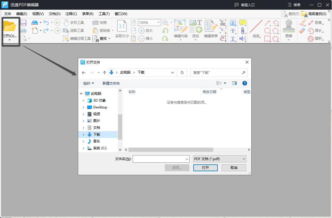Expand the 系统 (C:) tree node
Image resolution: width=332 pixels, height=218 pixels.
click(x=83, y=148)
